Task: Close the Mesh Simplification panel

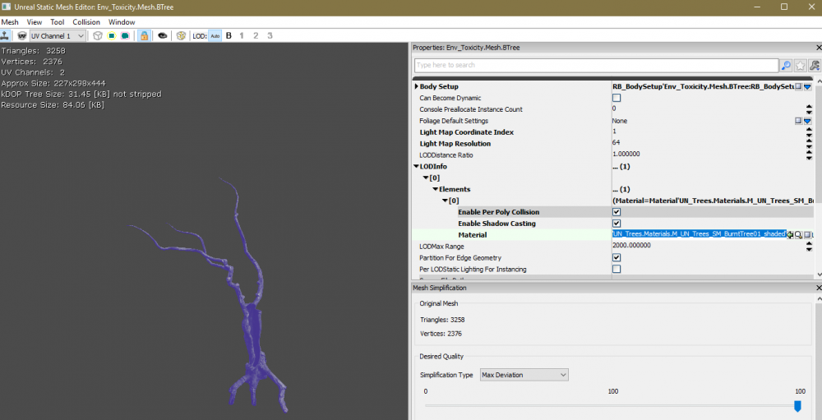Action: pos(819,288)
